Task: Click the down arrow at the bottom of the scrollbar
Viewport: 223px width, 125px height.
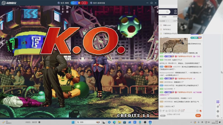Action: (221, 118)
